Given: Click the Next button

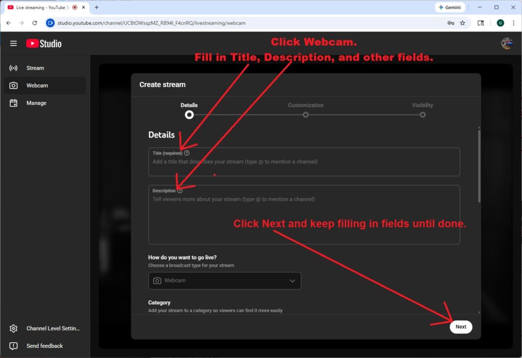Looking at the screenshot, I should [x=460, y=327].
